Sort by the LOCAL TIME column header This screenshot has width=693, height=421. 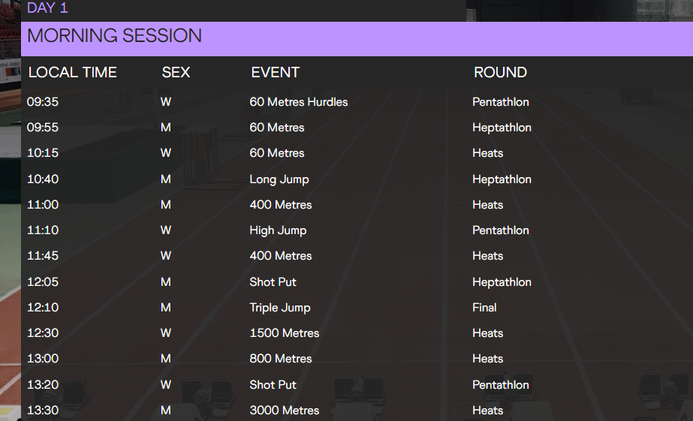73,73
